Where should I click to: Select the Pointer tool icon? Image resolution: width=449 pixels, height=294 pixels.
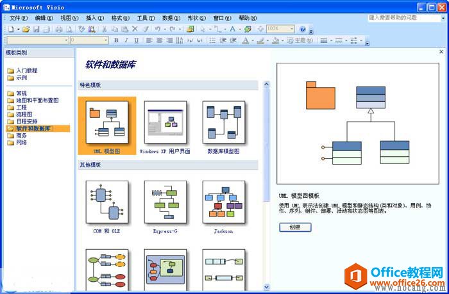(203, 29)
